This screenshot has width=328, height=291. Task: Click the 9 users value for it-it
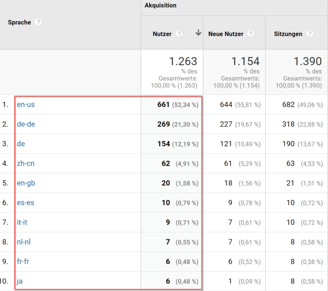[x=168, y=222]
